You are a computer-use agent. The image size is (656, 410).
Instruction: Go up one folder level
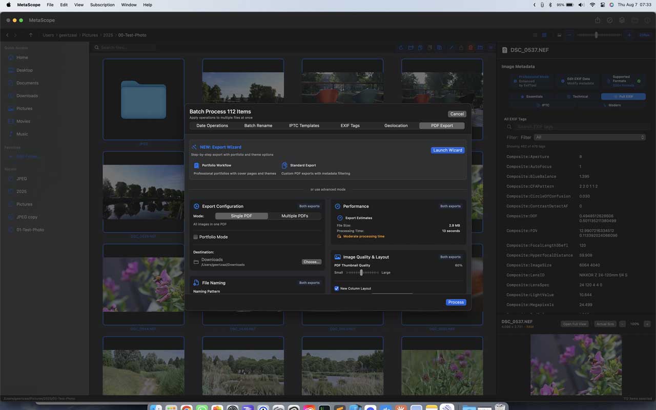pyautogui.click(x=31, y=35)
